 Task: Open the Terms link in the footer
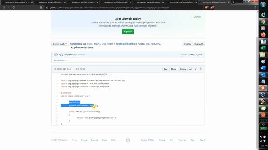pyautogui.click(x=75, y=140)
